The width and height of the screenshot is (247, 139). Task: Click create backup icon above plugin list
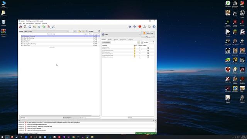(142, 42)
